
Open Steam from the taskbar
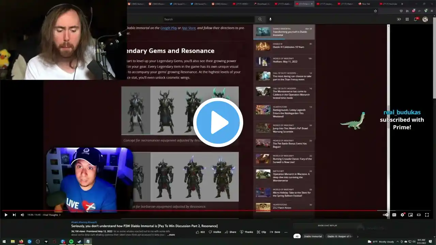79,242
